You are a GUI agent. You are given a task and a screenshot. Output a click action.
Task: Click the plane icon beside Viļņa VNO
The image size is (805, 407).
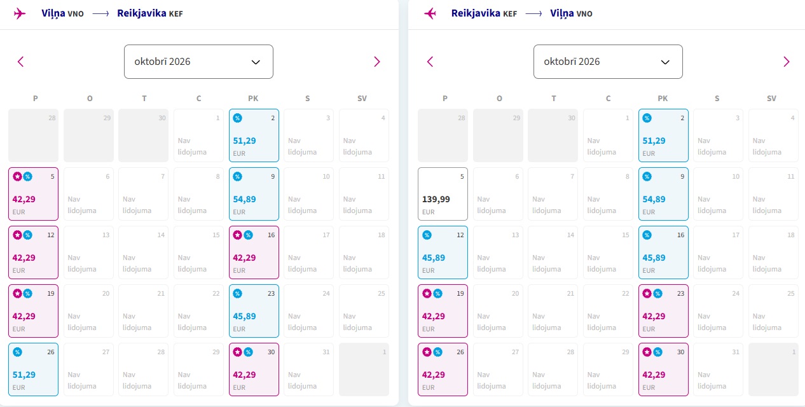click(x=20, y=13)
